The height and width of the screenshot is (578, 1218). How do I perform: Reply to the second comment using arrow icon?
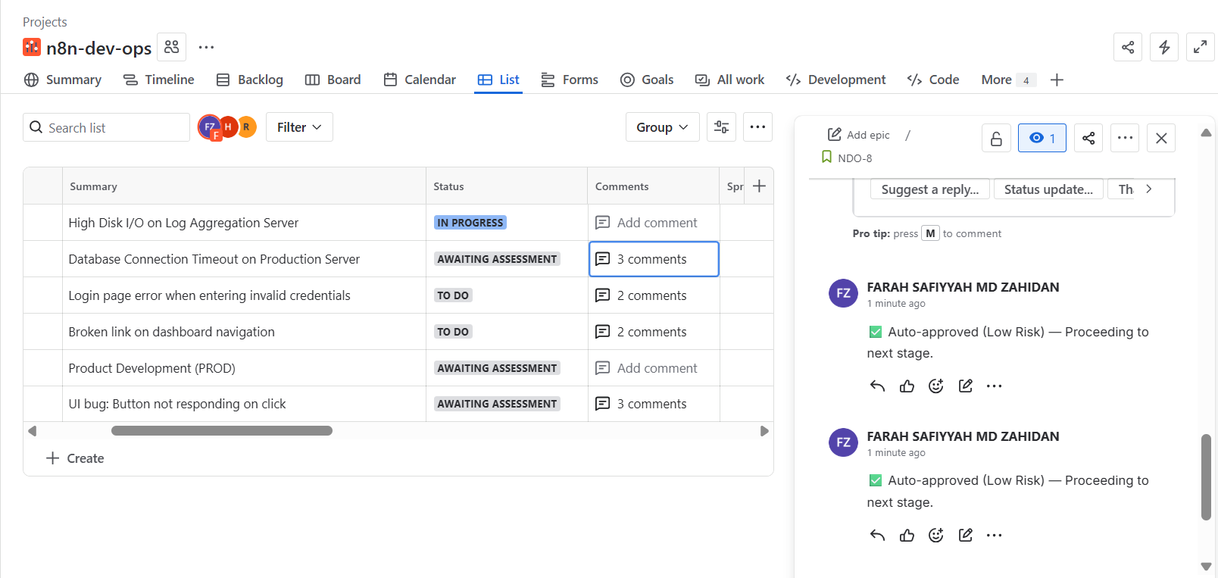(x=877, y=536)
